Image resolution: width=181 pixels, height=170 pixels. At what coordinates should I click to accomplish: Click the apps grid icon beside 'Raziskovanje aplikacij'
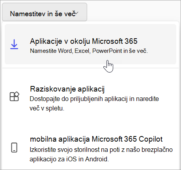pyautogui.click(x=15, y=96)
